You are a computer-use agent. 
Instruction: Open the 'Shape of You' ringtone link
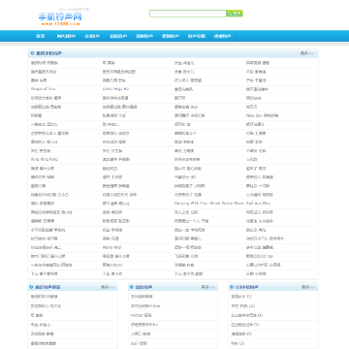(x=44, y=89)
